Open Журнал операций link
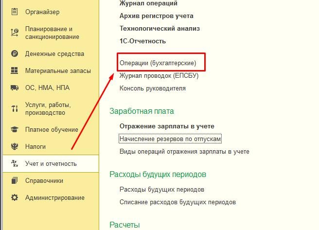The height and width of the screenshot is (230, 319). [148, 3]
